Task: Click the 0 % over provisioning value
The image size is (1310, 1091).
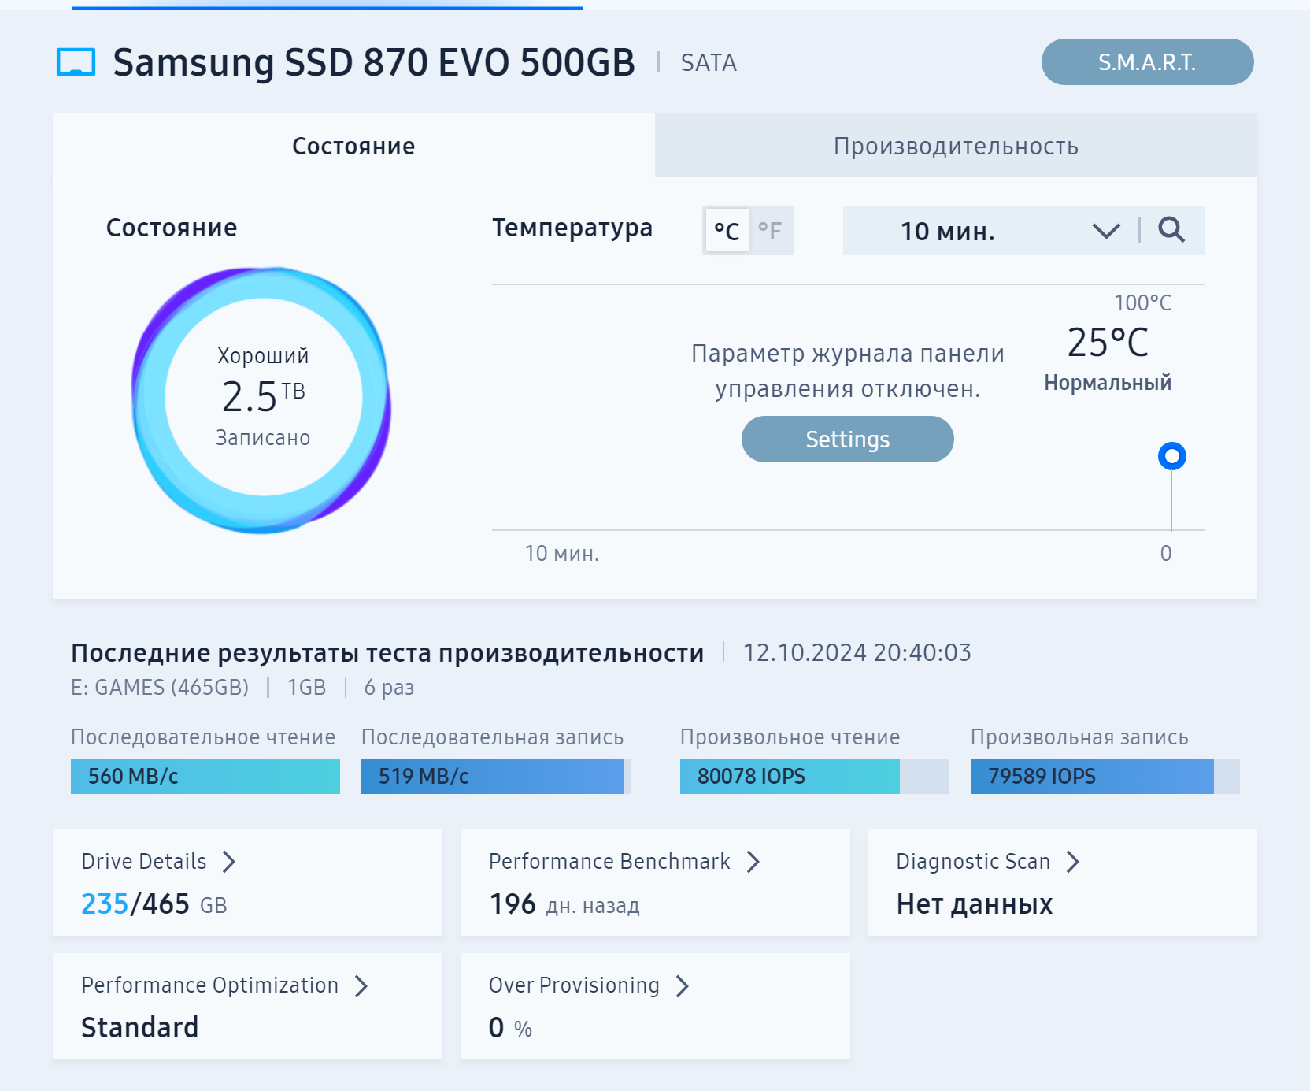Action: click(511, 1028)
